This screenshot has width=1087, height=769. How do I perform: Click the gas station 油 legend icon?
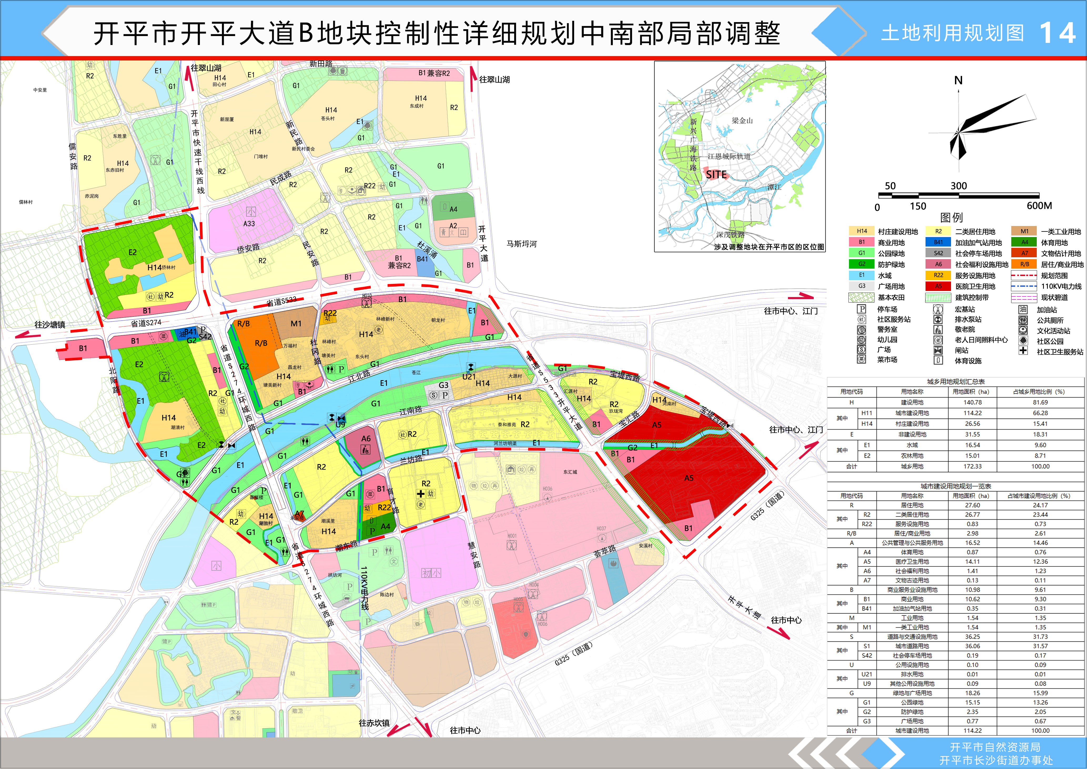coord(1023,309)
